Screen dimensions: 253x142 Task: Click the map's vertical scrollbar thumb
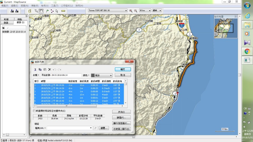point(240,75)
